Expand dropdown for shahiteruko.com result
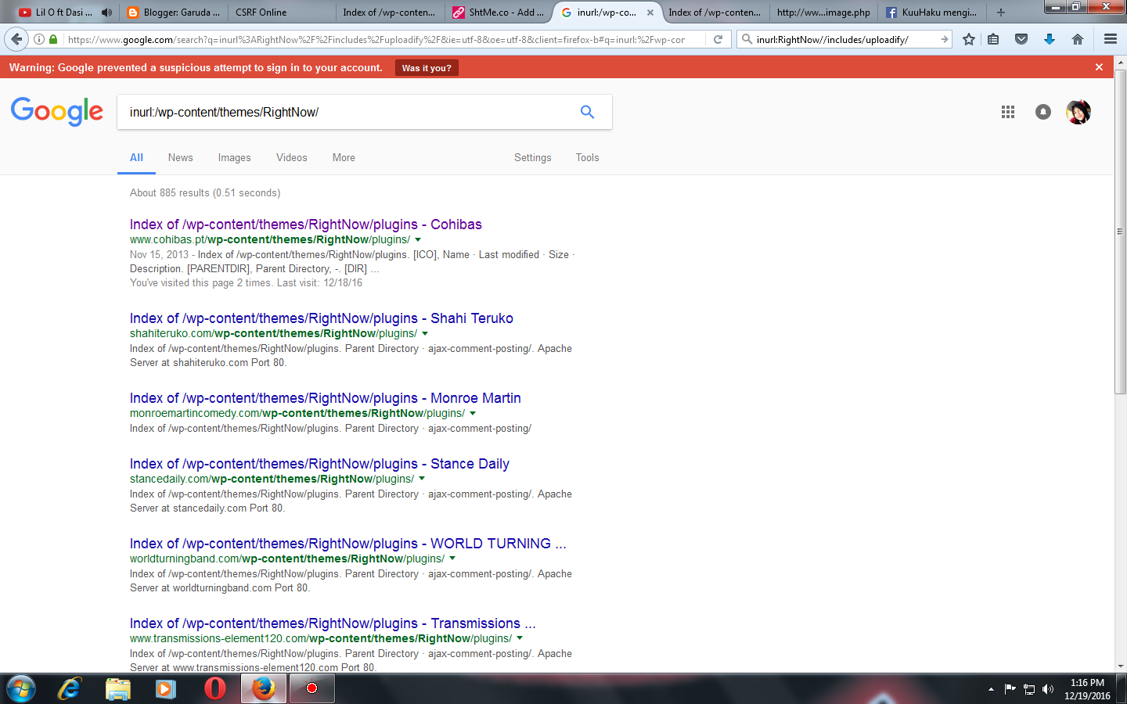This screenshot has width=1127, height=704. coord(425,334)
